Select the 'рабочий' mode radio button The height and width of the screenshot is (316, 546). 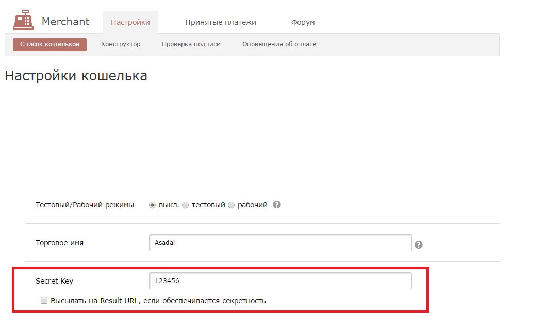pos(231,205)
